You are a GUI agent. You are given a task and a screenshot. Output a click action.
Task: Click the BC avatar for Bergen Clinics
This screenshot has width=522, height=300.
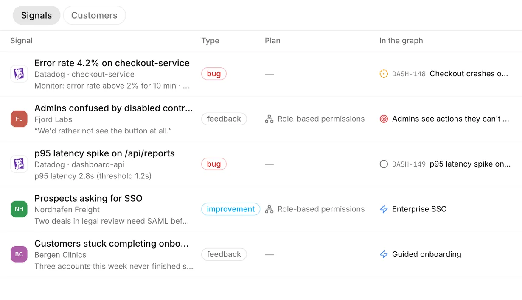19,254
